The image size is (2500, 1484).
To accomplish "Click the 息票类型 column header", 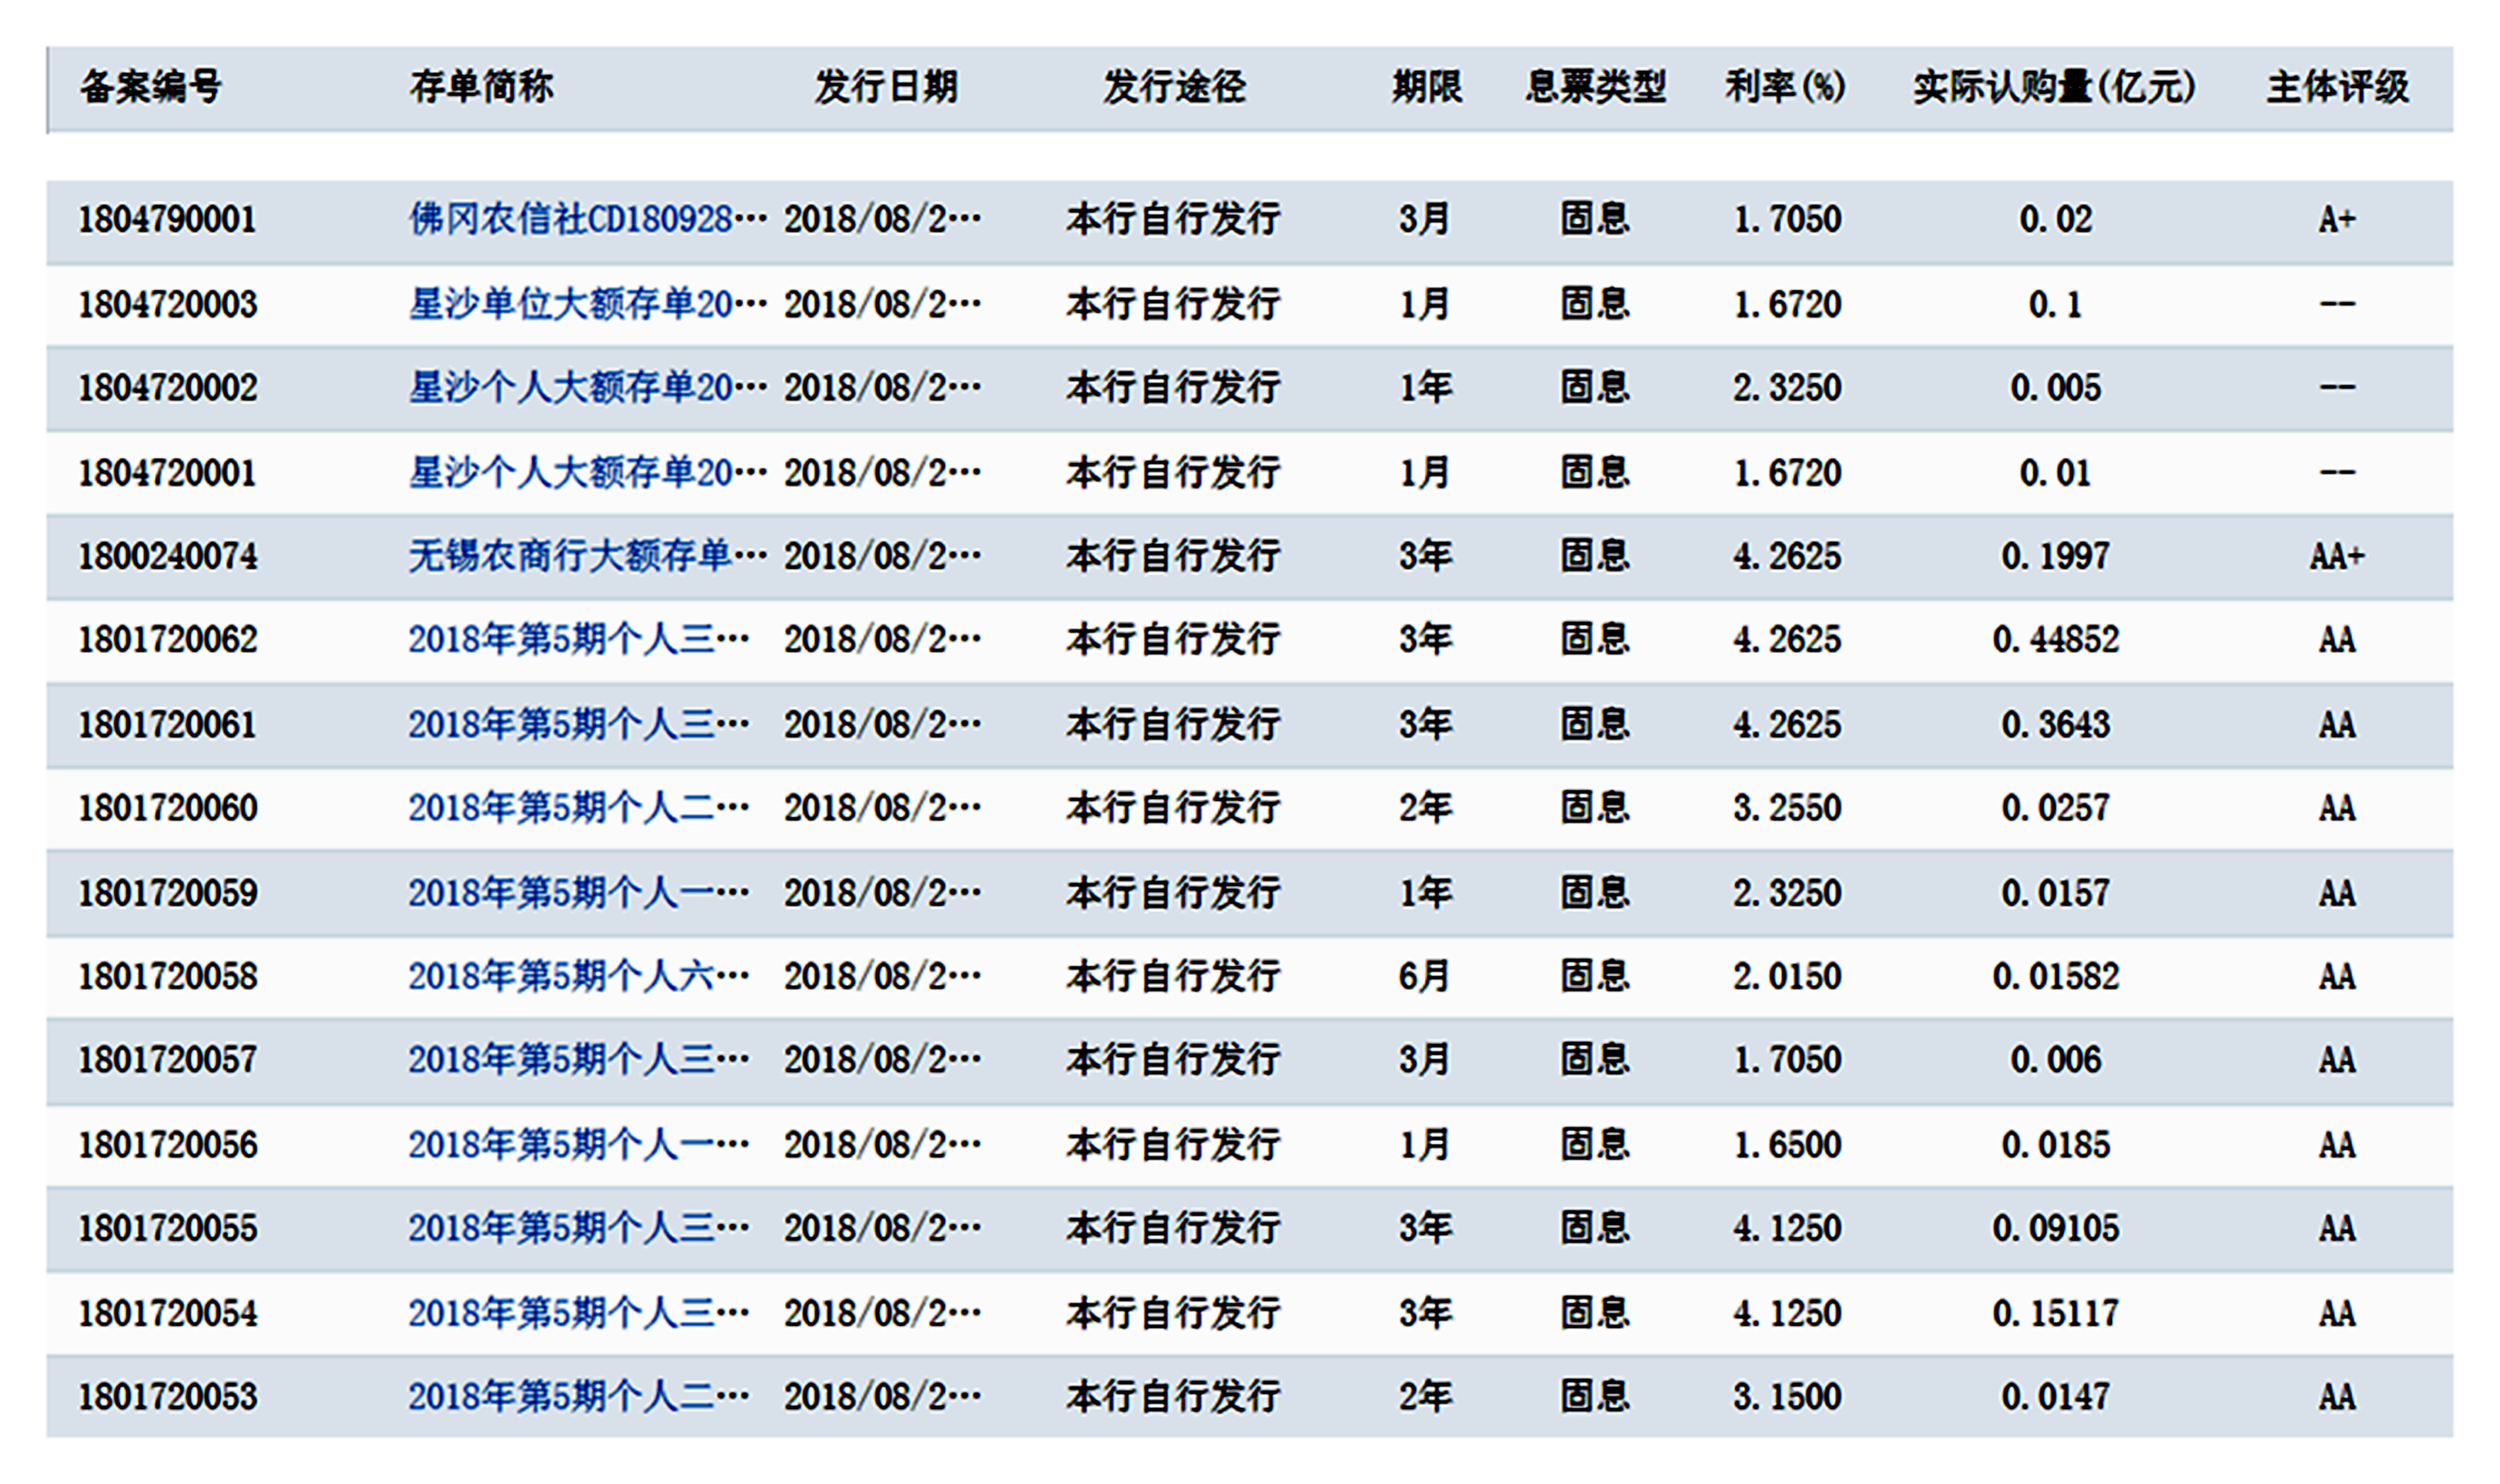I will (1596, 87).
